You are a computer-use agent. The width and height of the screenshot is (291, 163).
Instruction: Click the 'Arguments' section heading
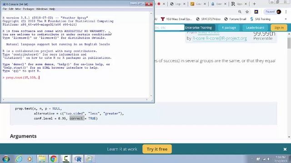(23, 136)
